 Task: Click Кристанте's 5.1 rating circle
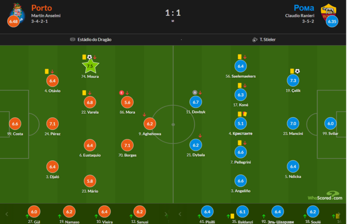click(x=241, y=123)
